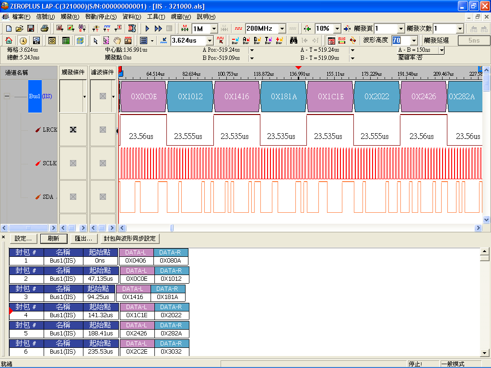Click the 0X1C1E bus data segment
491x368 pixels.
click(x=330, y=96)
